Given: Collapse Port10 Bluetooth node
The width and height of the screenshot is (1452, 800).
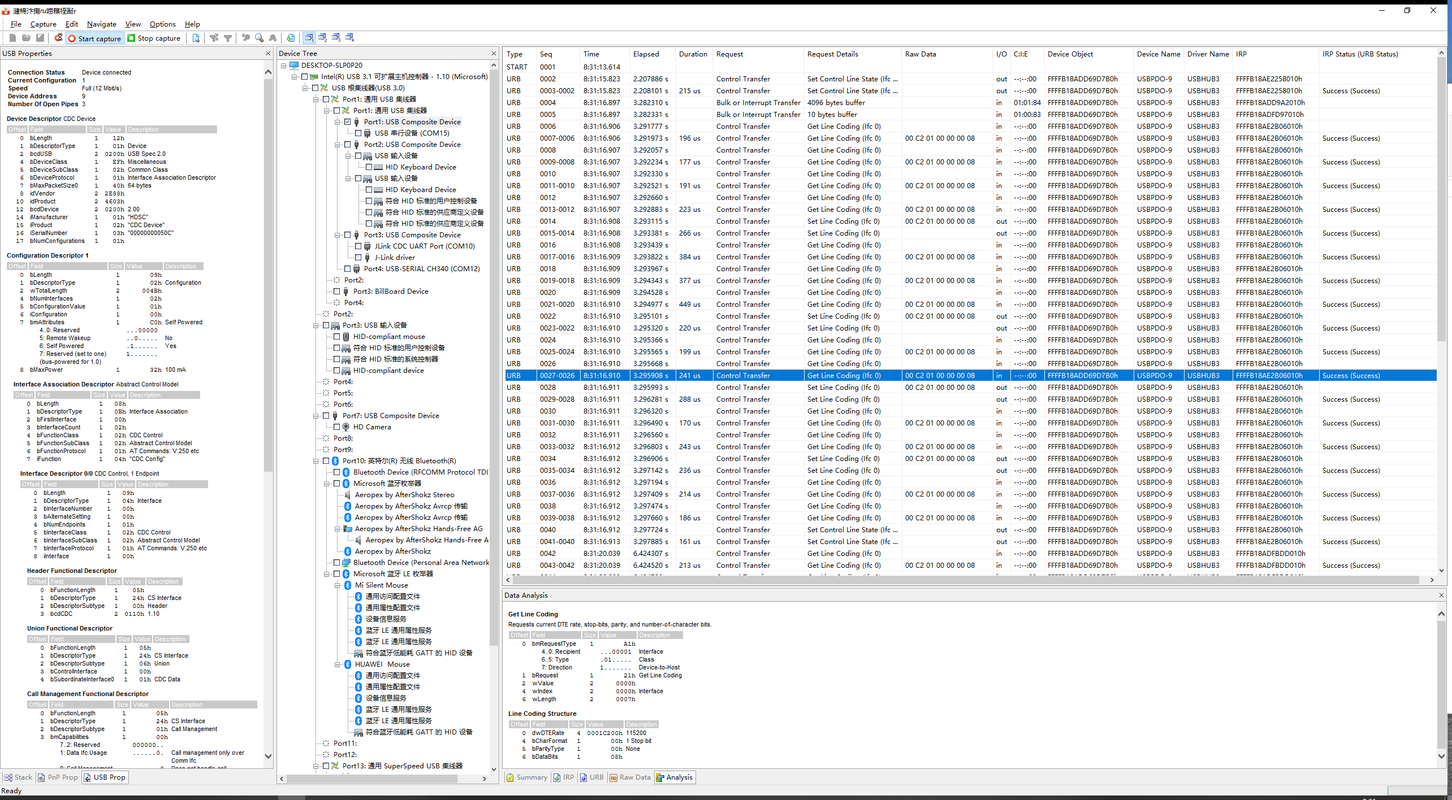Looking at the screenshot, I should [316, 460].
